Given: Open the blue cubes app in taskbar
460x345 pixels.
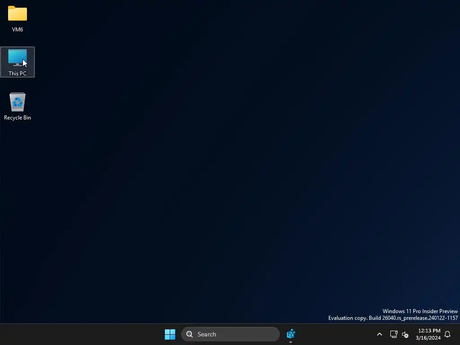Looking at the screenshot, I should (291, 334).
